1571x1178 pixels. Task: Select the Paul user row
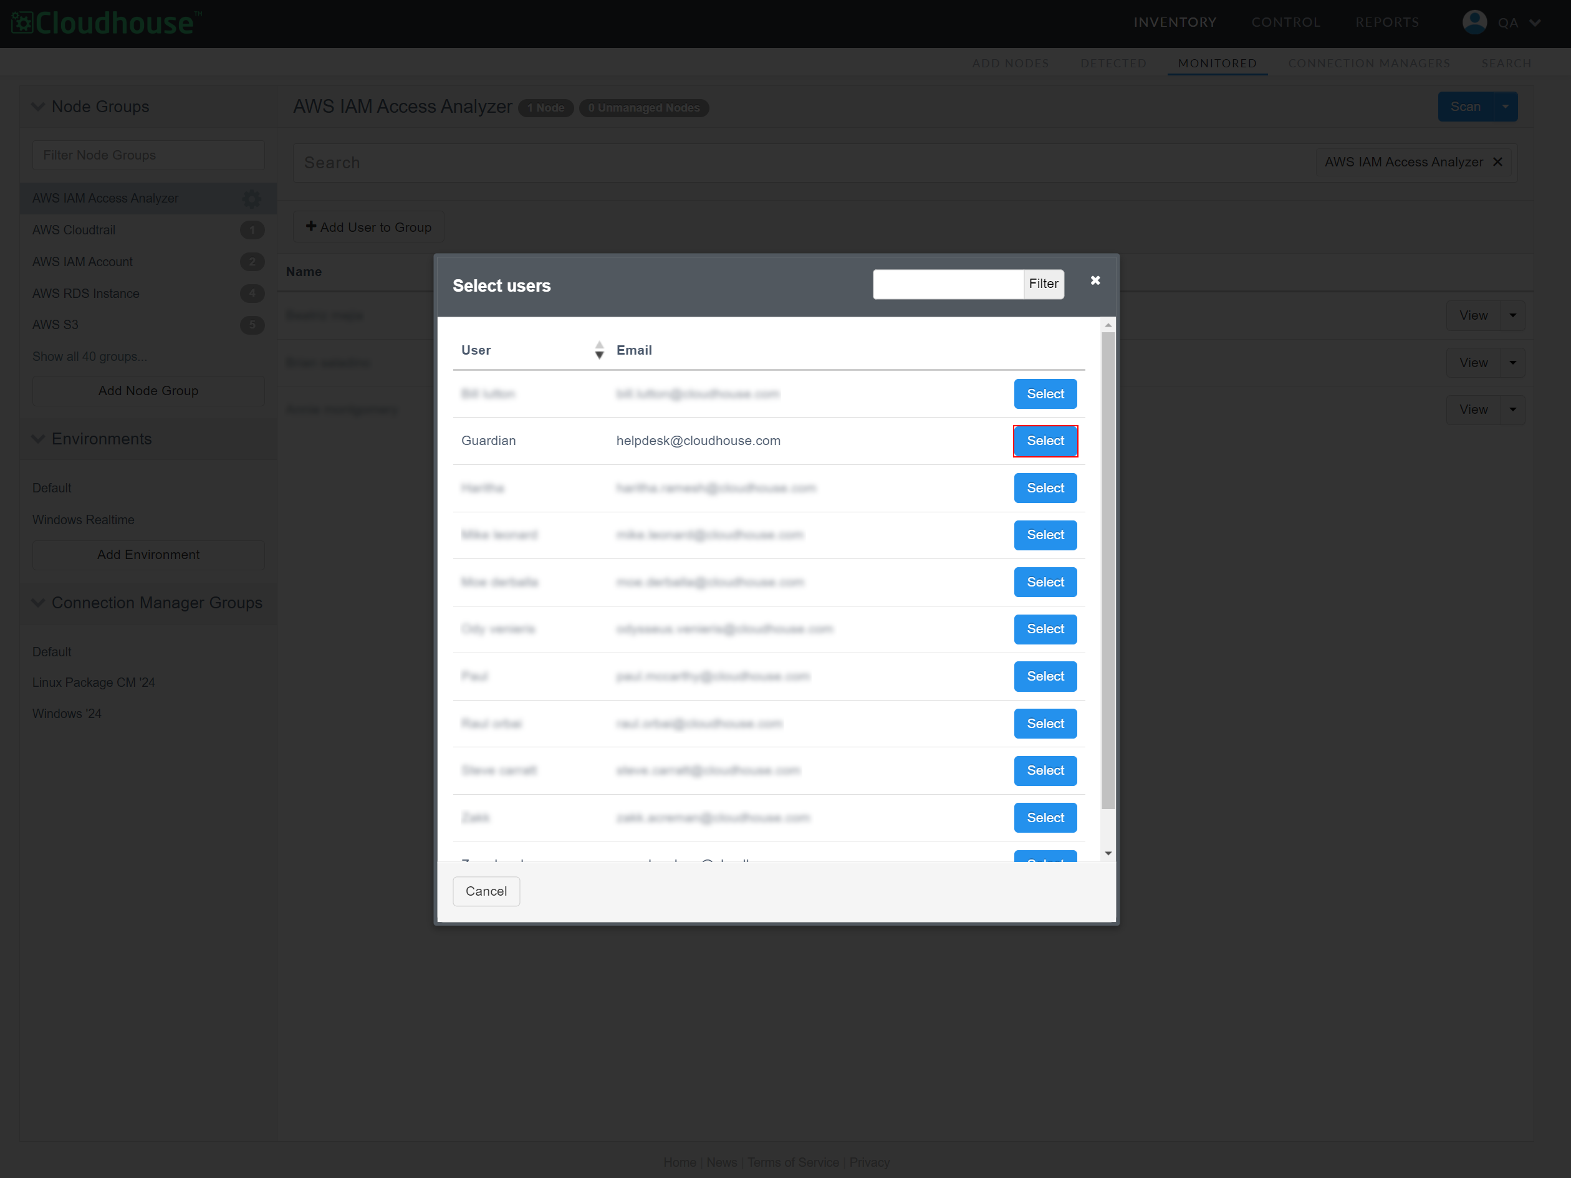coord(1045,677)
